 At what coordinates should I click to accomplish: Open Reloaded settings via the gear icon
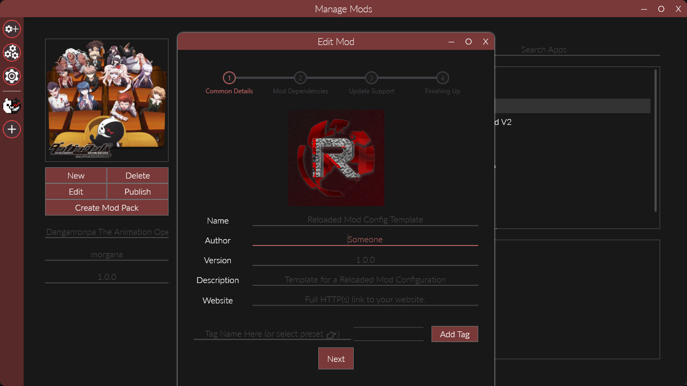[x=11, y=76]
